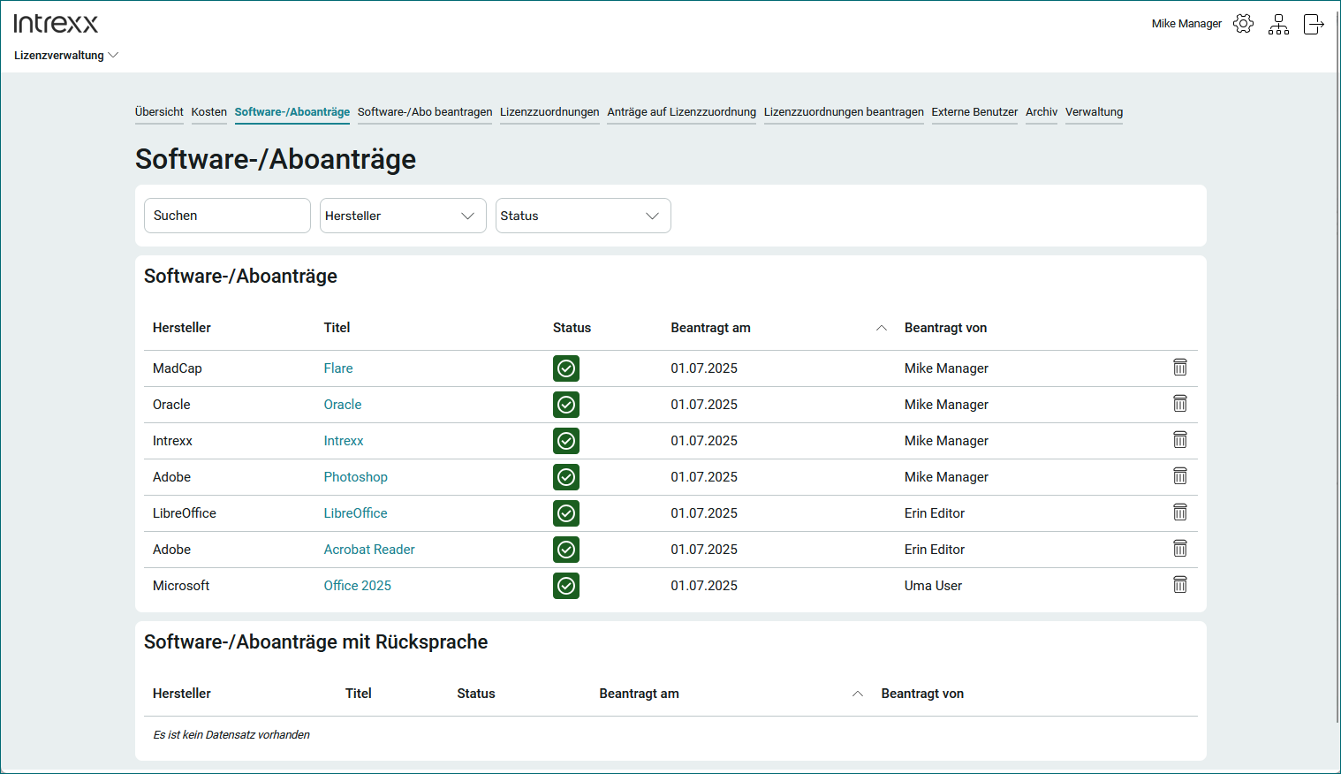Open the Verwaltung tab
This screenshot has width=1341, height=774.
1094,112
